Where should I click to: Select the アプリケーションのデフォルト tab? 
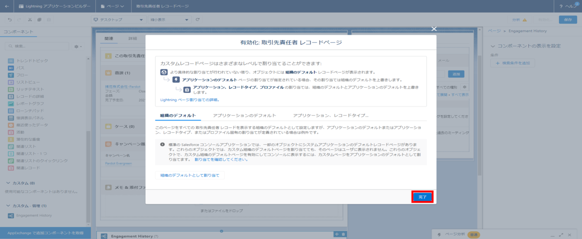coord(244,116)
